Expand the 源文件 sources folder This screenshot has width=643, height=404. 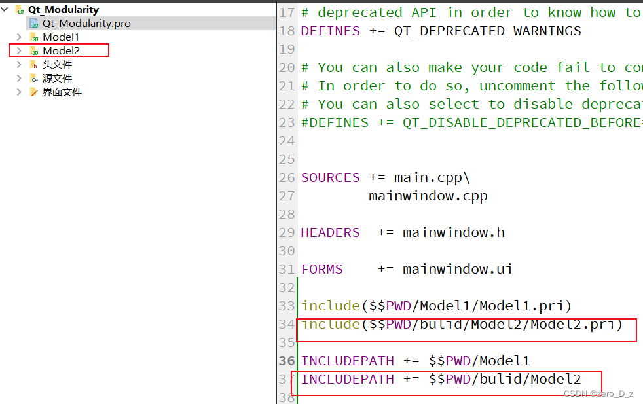tap(19, 78)
